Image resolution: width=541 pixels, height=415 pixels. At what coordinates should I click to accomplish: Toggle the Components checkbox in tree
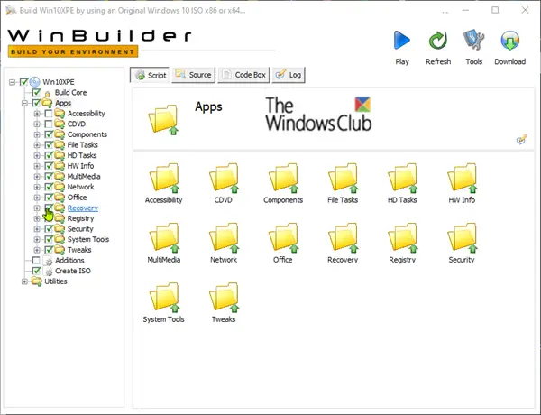click(49, 134)
